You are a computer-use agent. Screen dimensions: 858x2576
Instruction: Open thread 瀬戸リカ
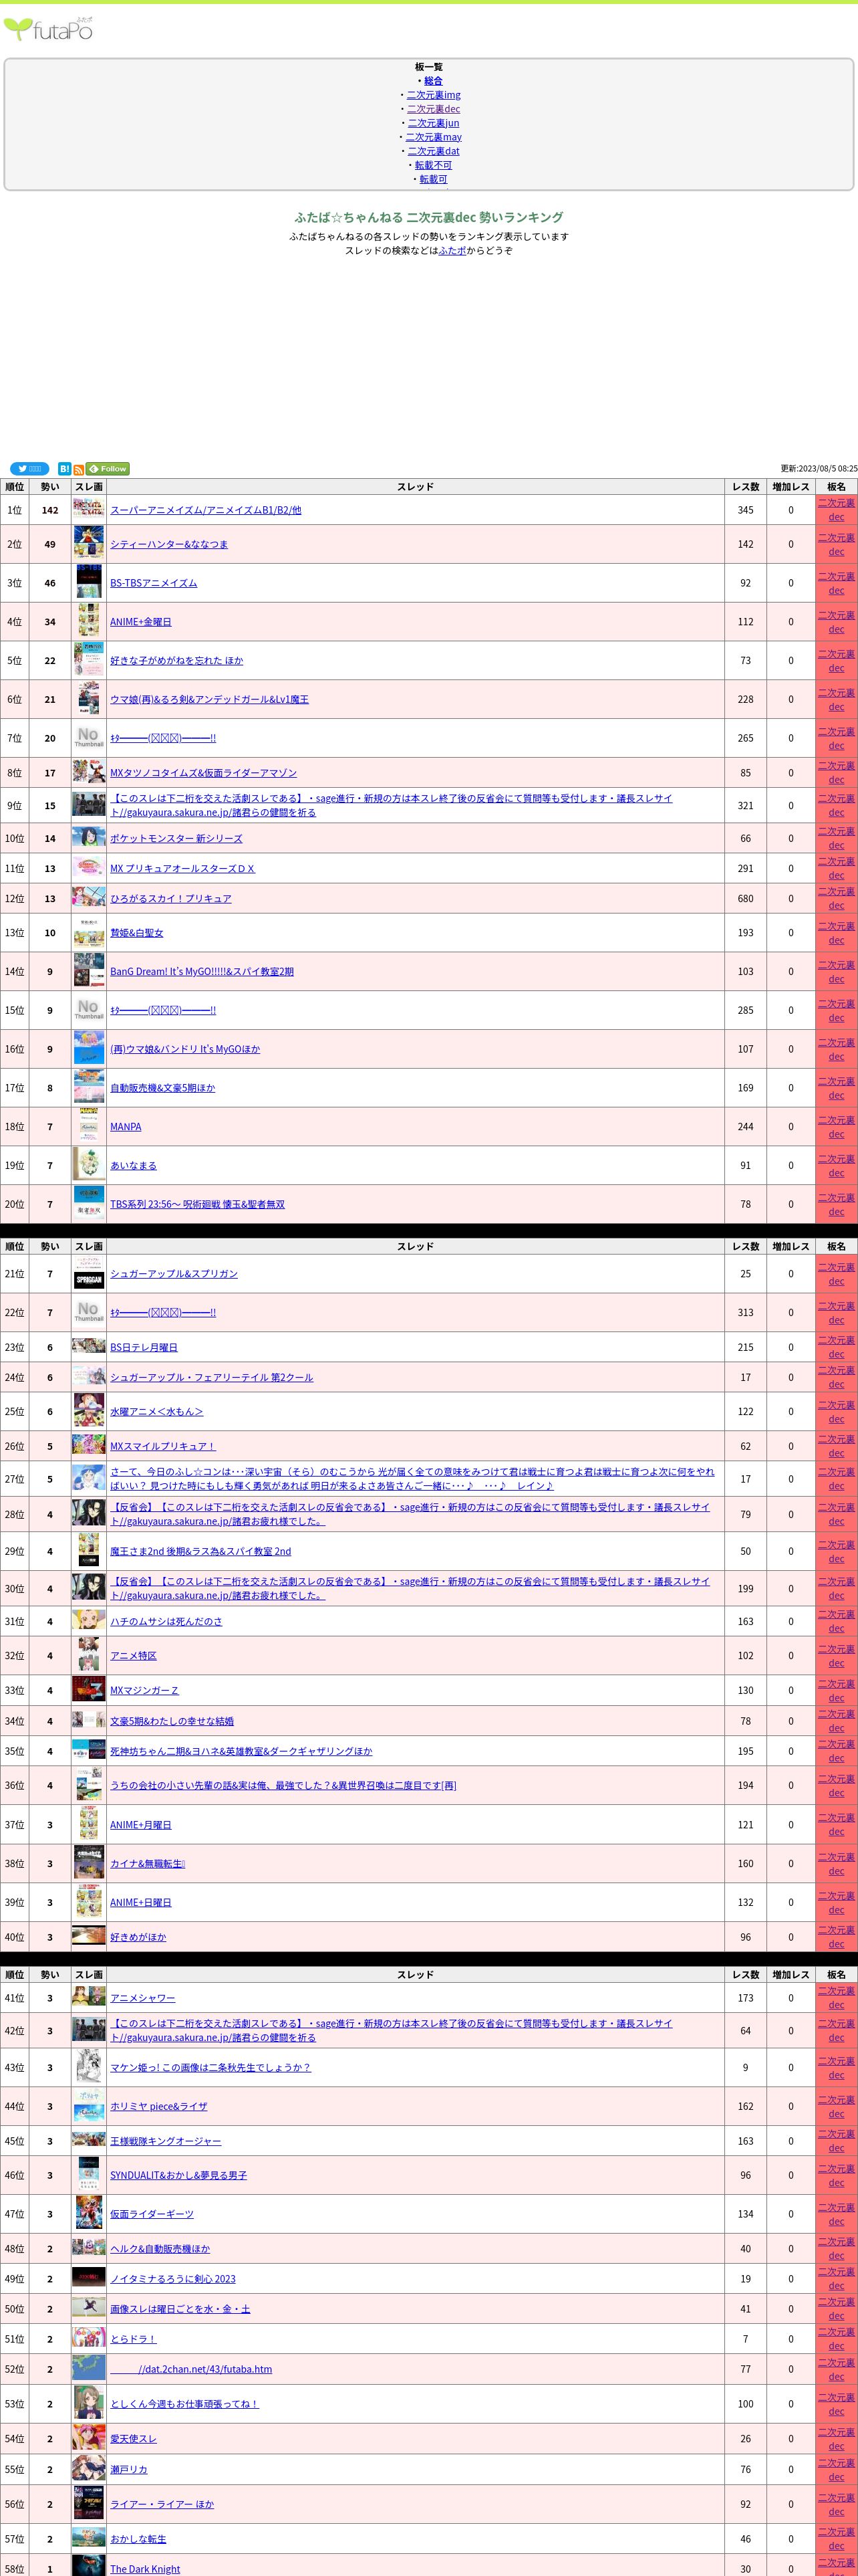129,2469
